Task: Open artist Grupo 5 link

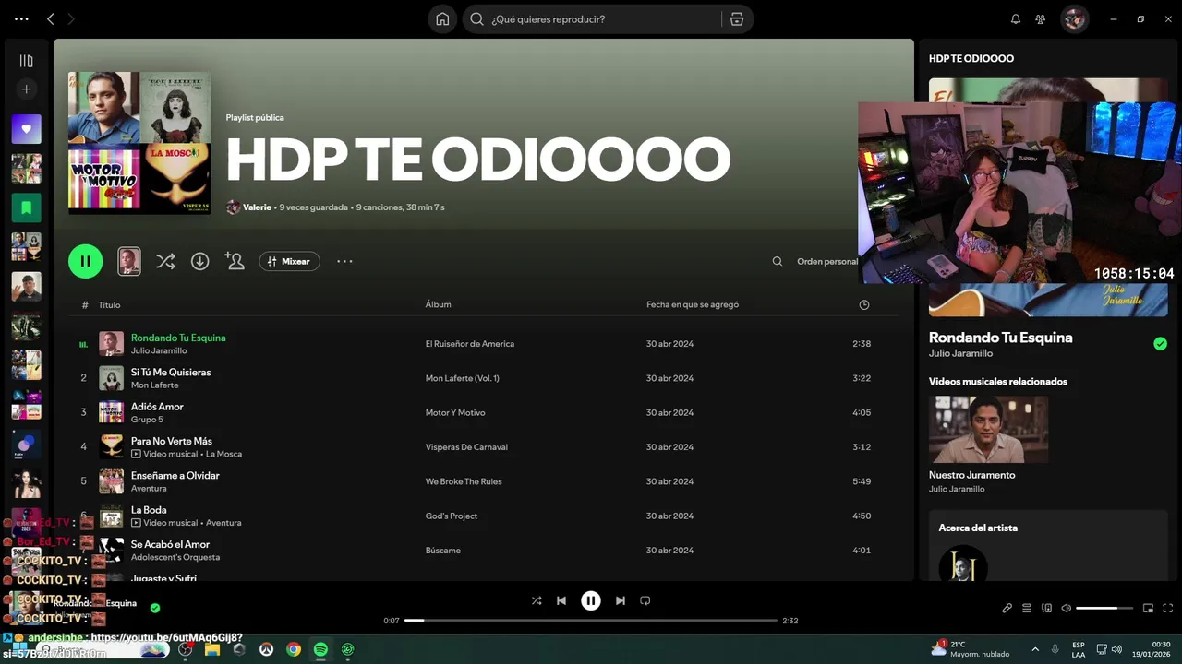Action: (x=148, y=420)
